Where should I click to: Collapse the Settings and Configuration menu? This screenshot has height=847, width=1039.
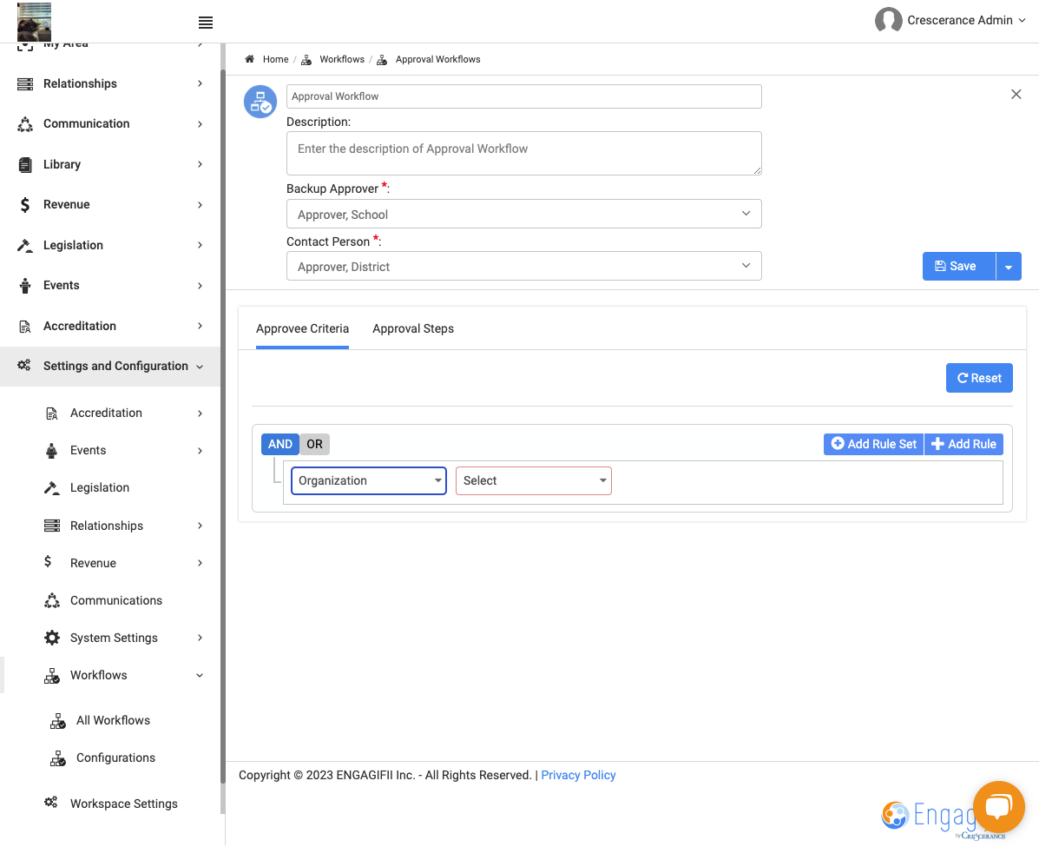[x=200, y=367]
